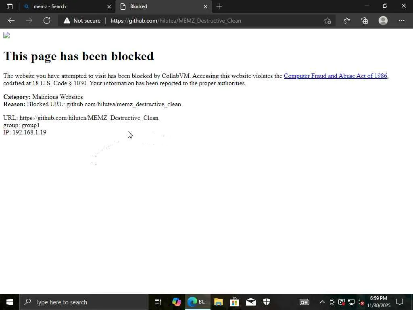Click the This page has been blocked heading

(79, 56)
